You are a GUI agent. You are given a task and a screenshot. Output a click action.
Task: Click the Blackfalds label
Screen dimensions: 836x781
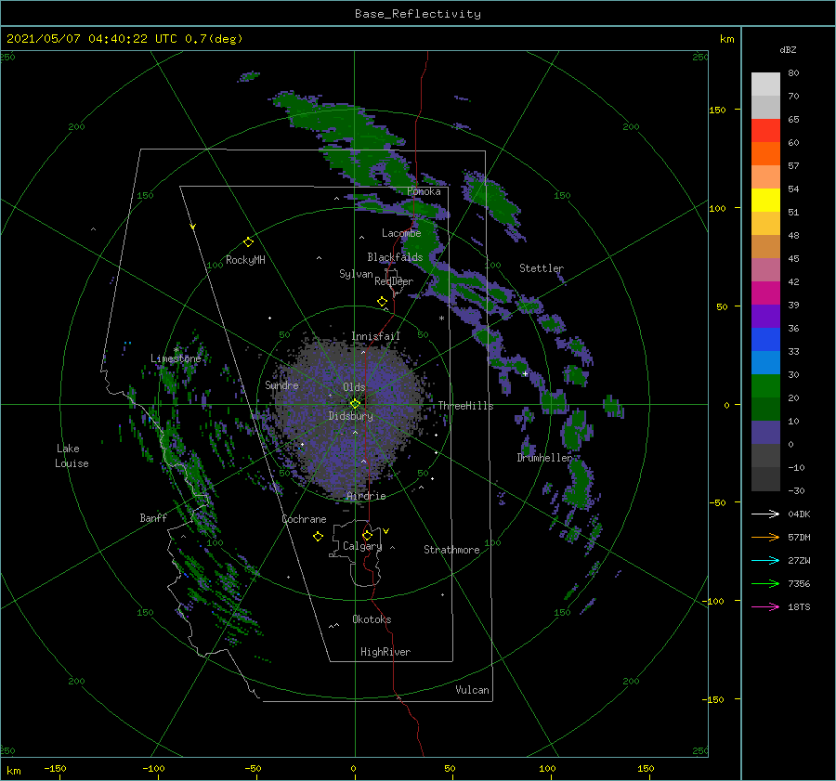395,257
